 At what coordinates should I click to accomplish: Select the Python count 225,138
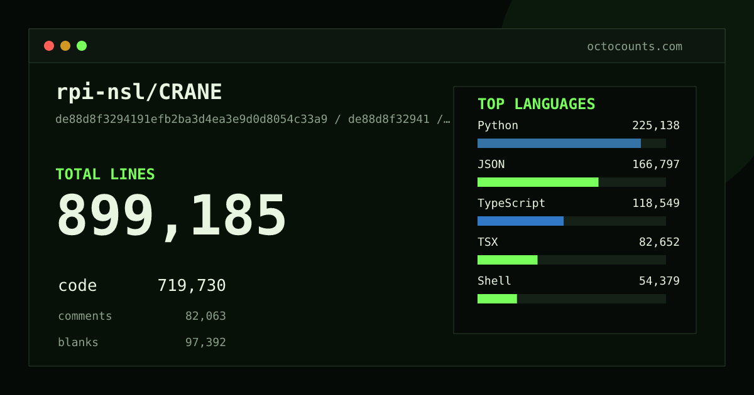click(656, 125)
